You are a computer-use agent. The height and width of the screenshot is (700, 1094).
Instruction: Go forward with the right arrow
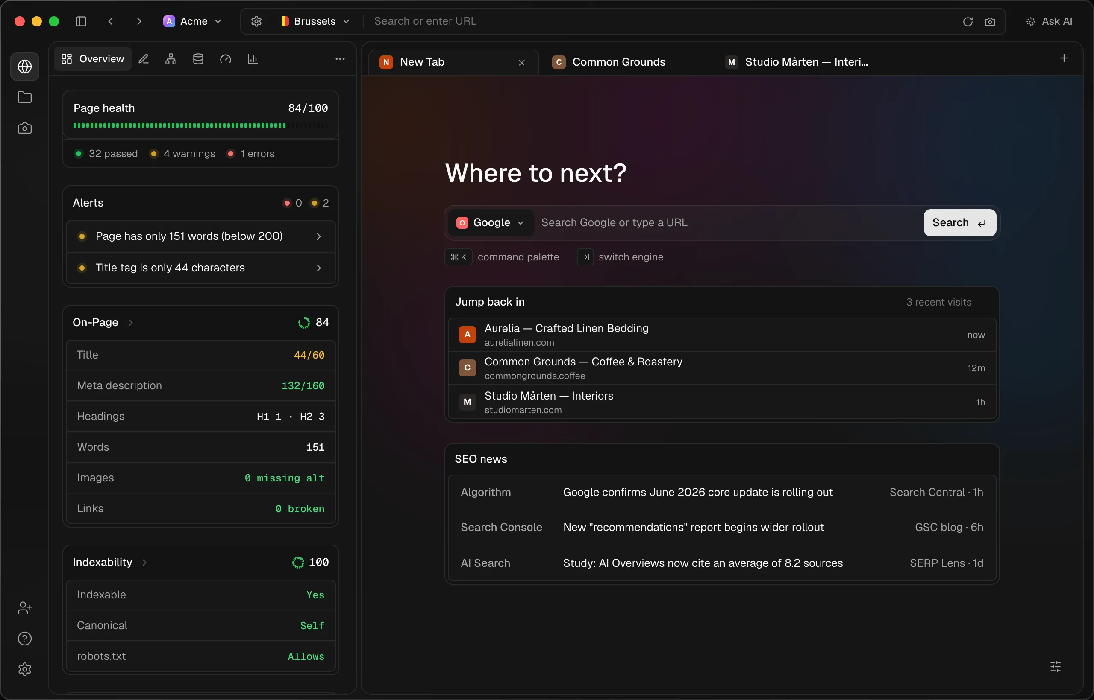click(139, 21)
